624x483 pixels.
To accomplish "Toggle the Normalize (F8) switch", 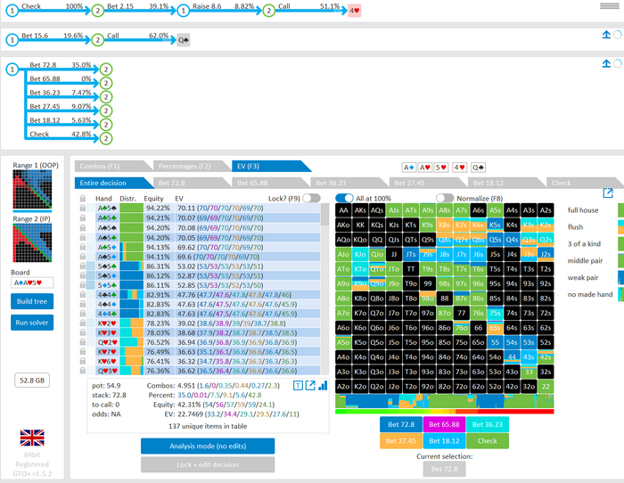I will coord(445,198).
